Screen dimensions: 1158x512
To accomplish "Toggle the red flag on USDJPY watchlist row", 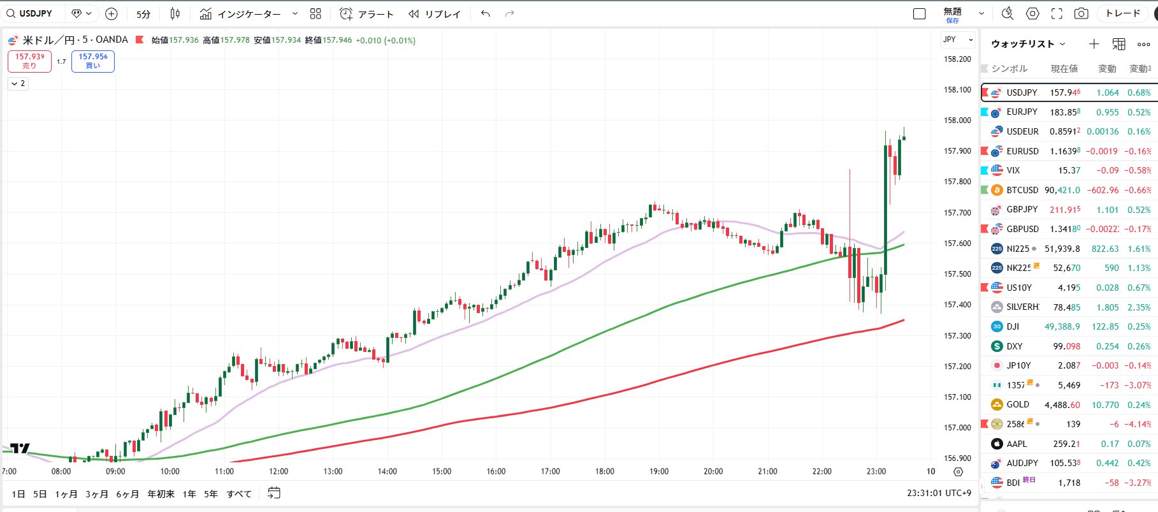I will [985, 92].
